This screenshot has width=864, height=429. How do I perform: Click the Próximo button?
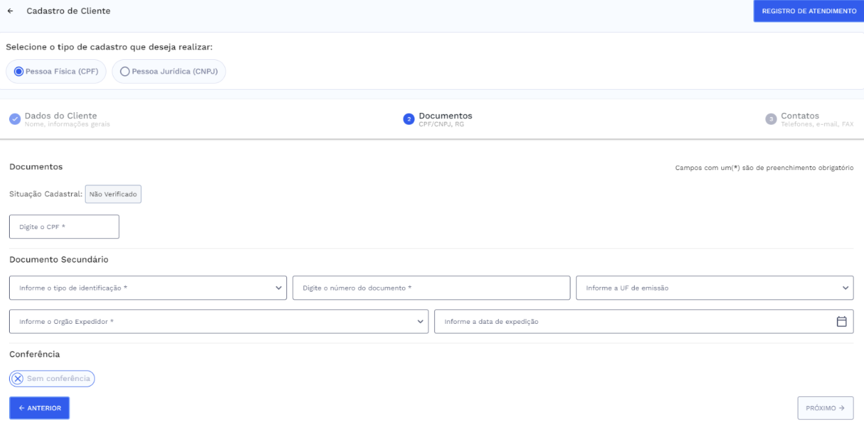pyautogui.click(x=825, y=408)
